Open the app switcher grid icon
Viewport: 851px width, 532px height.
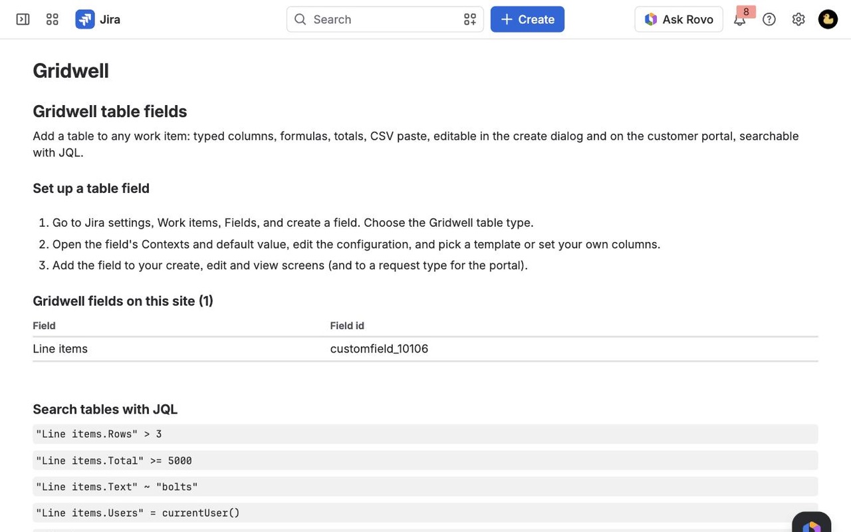click(x=53, y=19)
